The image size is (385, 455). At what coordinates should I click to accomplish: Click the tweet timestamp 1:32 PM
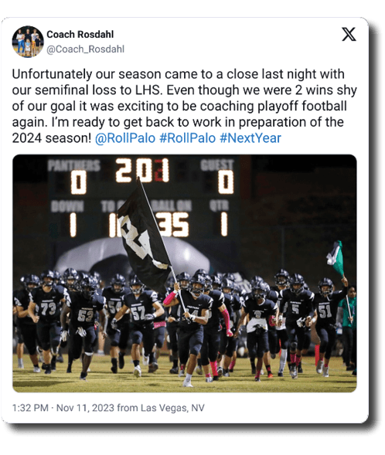30,408
